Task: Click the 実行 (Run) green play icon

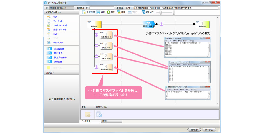Action: click(x=109, y=12)
